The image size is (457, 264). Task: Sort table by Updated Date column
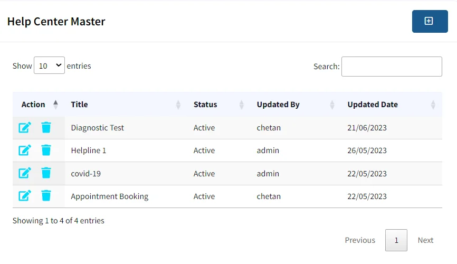392,105
